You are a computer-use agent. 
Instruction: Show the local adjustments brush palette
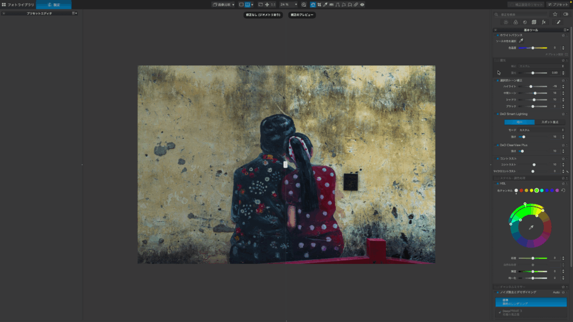[x=558, y=22]
